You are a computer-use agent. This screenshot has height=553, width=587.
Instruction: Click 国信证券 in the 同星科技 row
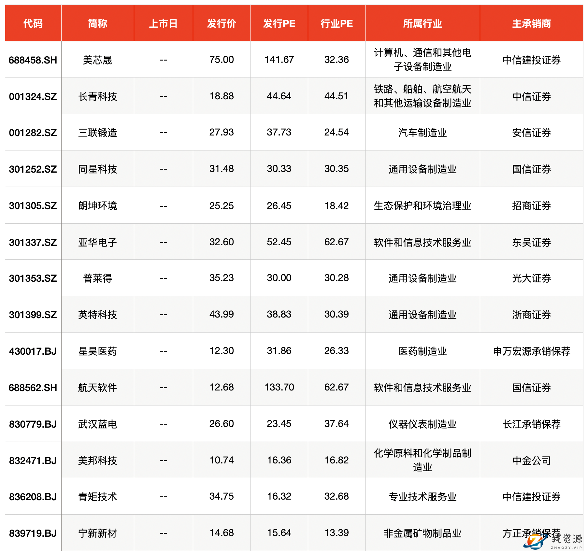[531, 169]
